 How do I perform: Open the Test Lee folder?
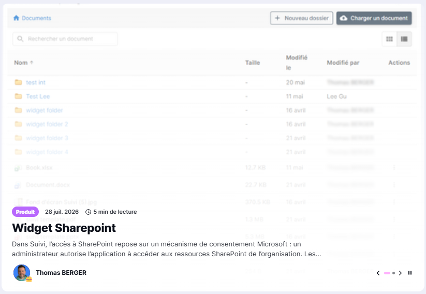(x=38, y=96)
